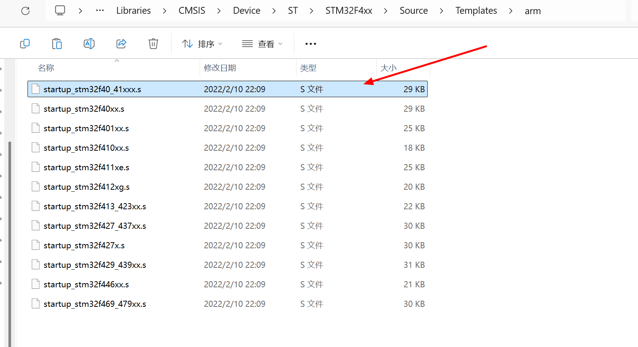Open the toolbar See more ellipsis
638x347 pixels.
pyautogui.click(x=311, y=44)
